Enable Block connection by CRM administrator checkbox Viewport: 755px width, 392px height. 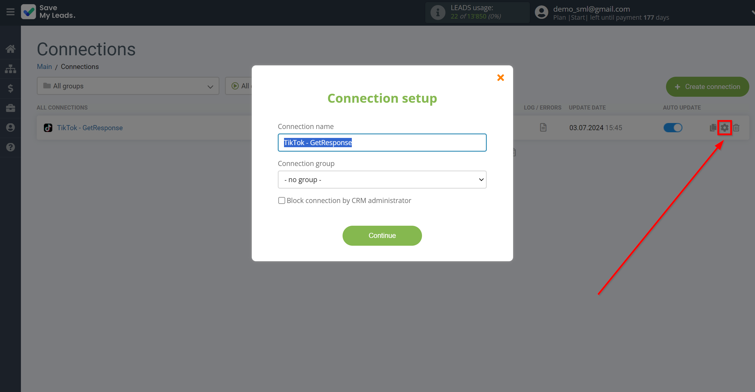pos(281,200)
